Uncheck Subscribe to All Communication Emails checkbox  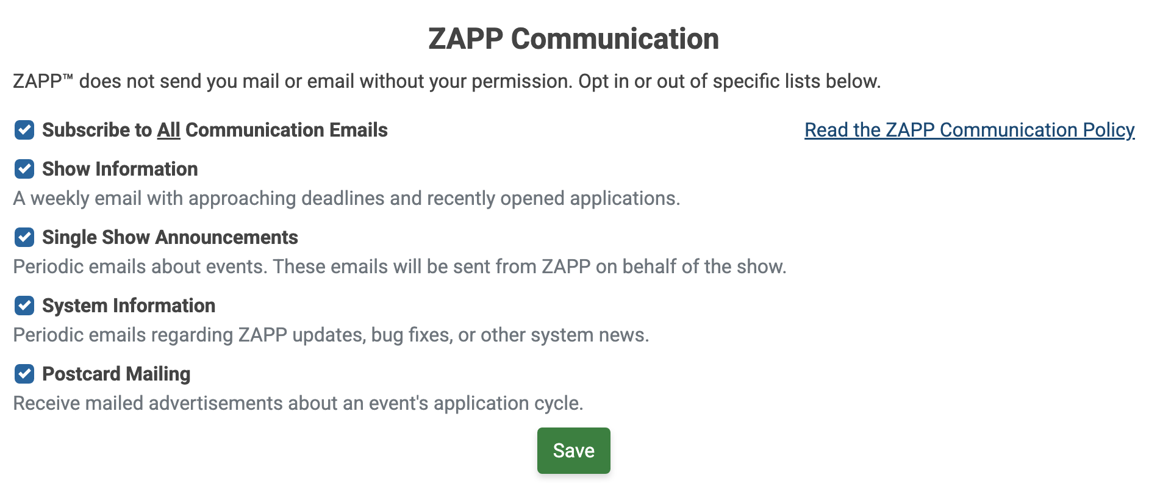[24, 130]
